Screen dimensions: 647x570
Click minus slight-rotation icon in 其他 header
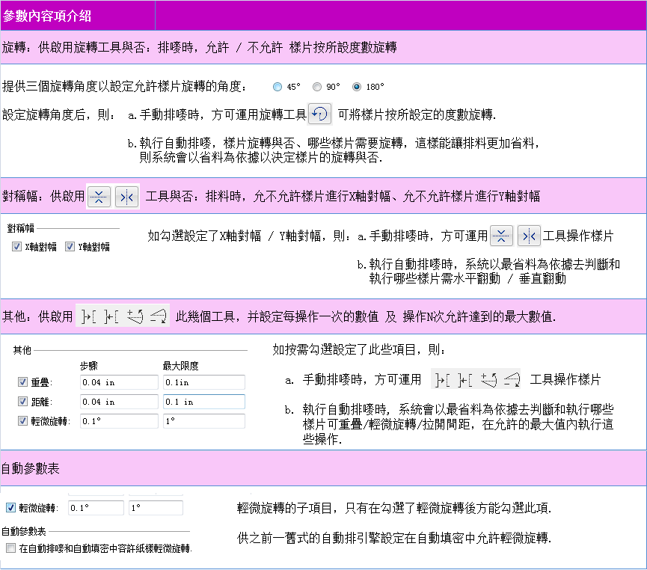158,316
